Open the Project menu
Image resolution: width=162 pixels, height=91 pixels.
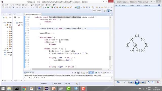tap(38, 5)
